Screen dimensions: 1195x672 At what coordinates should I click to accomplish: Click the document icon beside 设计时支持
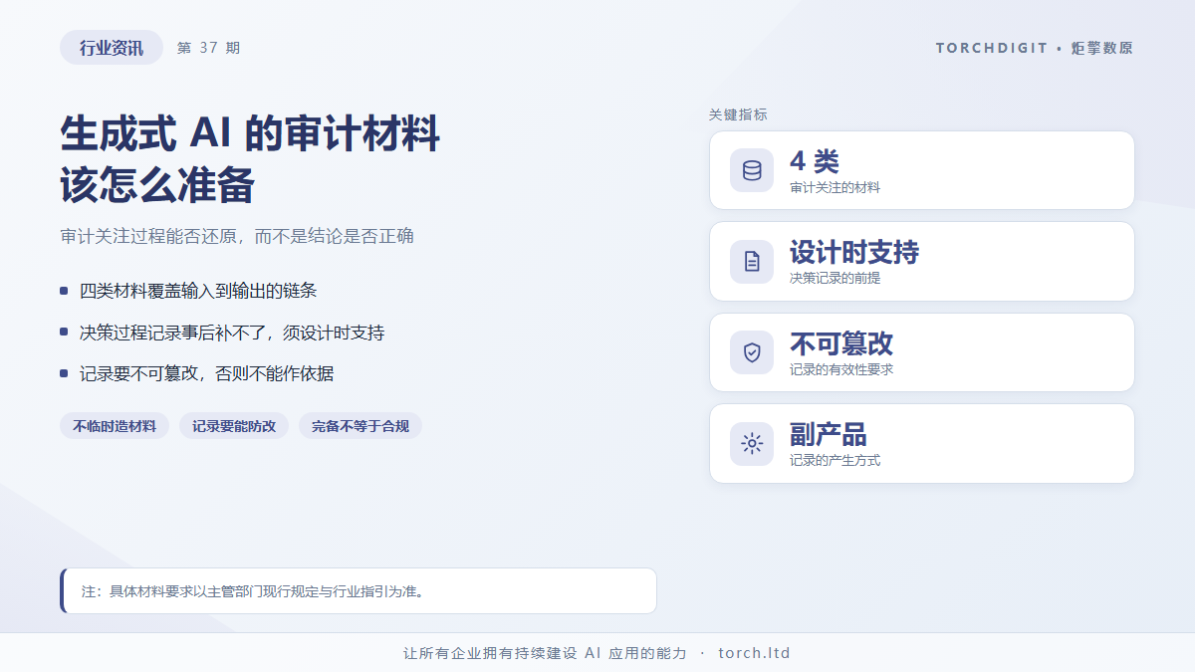coord(752,262)
